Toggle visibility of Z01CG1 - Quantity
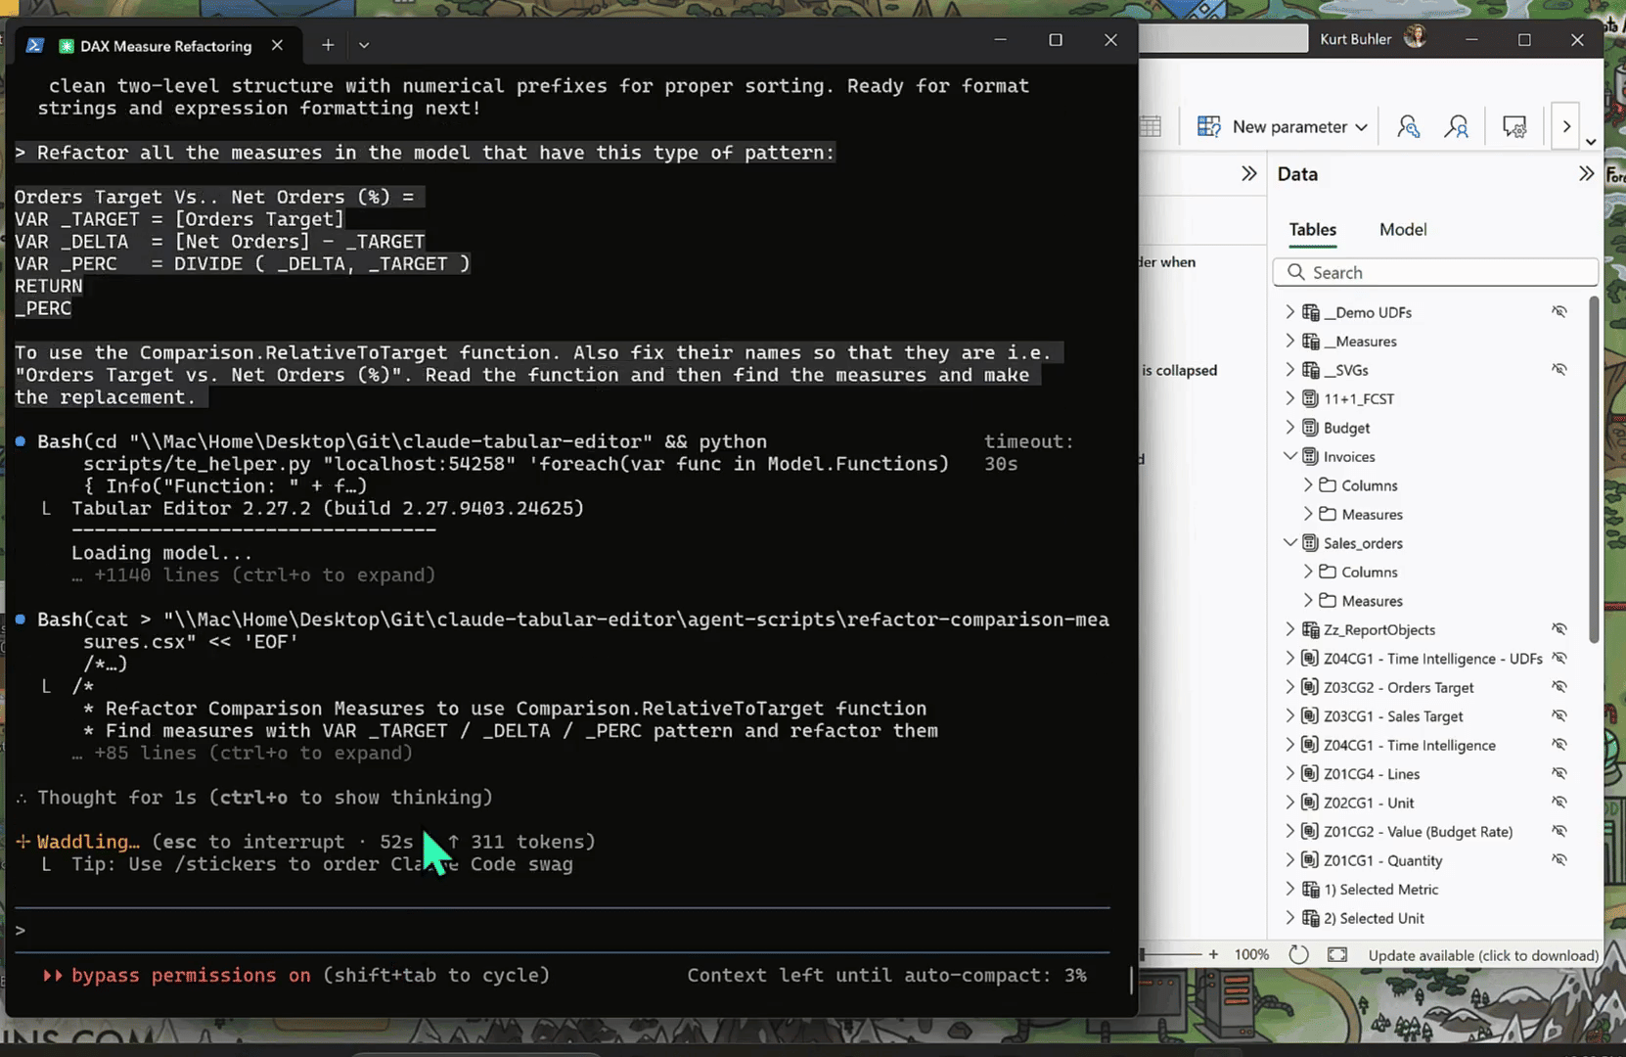This screenshot has width=1626, height=1057. pyautogui.click(x=1559, y=860)
